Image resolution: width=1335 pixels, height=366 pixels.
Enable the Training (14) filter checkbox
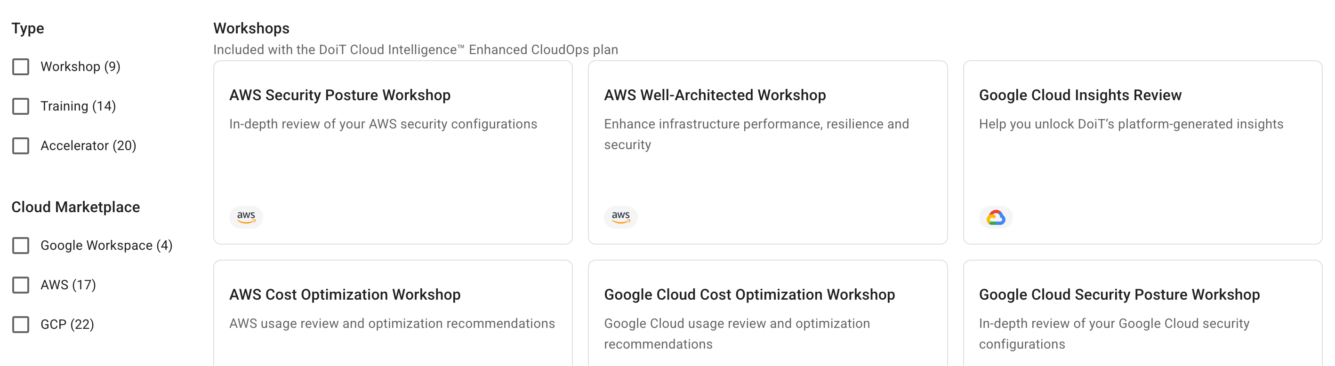point(21,106)
